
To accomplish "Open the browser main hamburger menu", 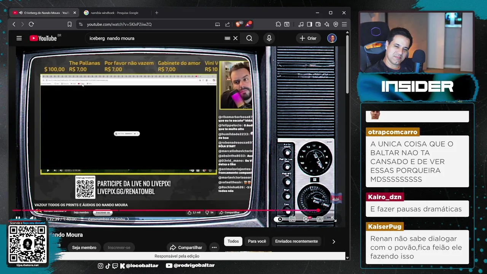I will click(x=344, y=24).
